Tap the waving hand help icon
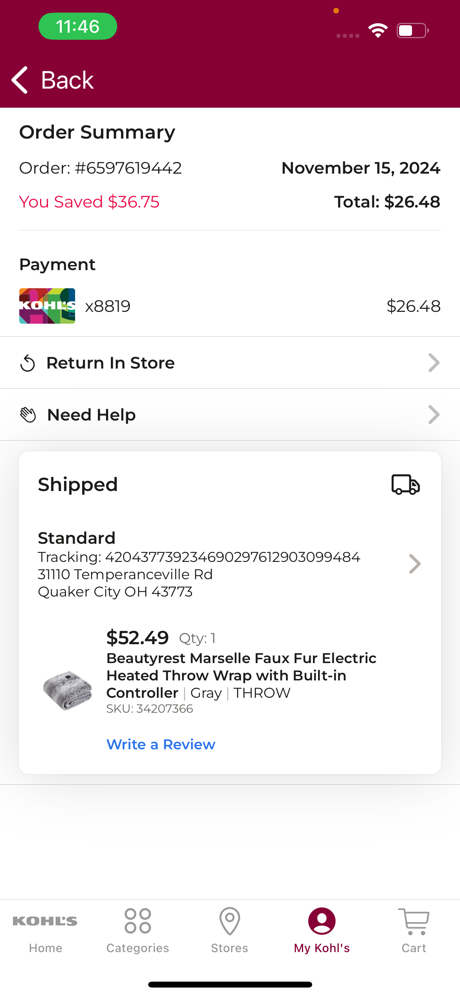This screenshot has width=460, height=997. (x=28, y=415)
